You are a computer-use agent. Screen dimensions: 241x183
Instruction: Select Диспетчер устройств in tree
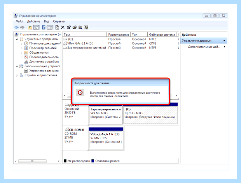tap(44, 62)
